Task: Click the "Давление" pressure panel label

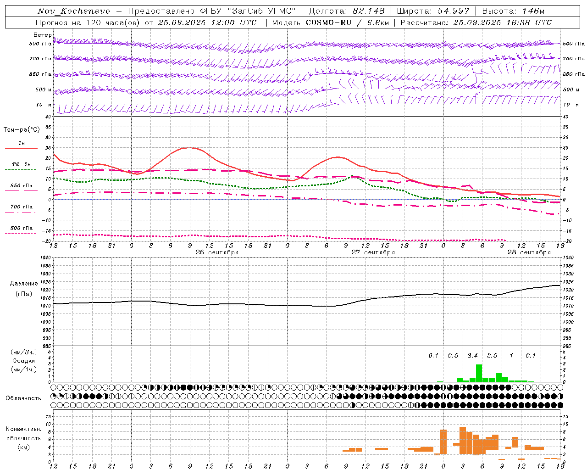Action: pyautogui.click(x=24, y=284)
